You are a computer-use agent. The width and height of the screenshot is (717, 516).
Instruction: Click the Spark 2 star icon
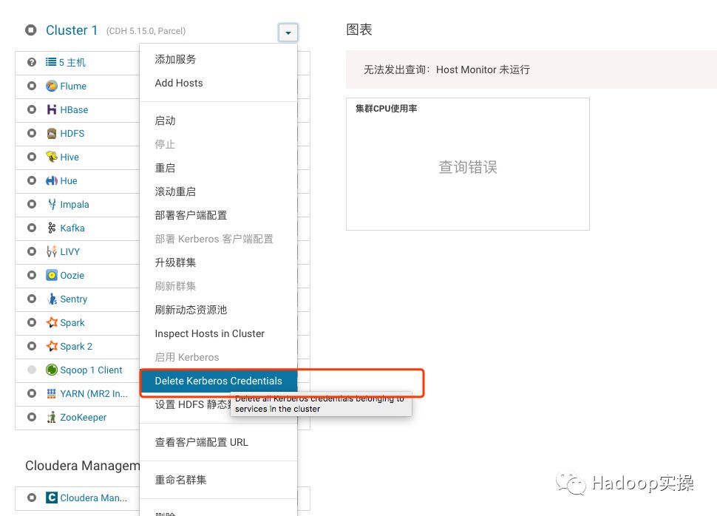pyautogui.click(x=52, y=346)
